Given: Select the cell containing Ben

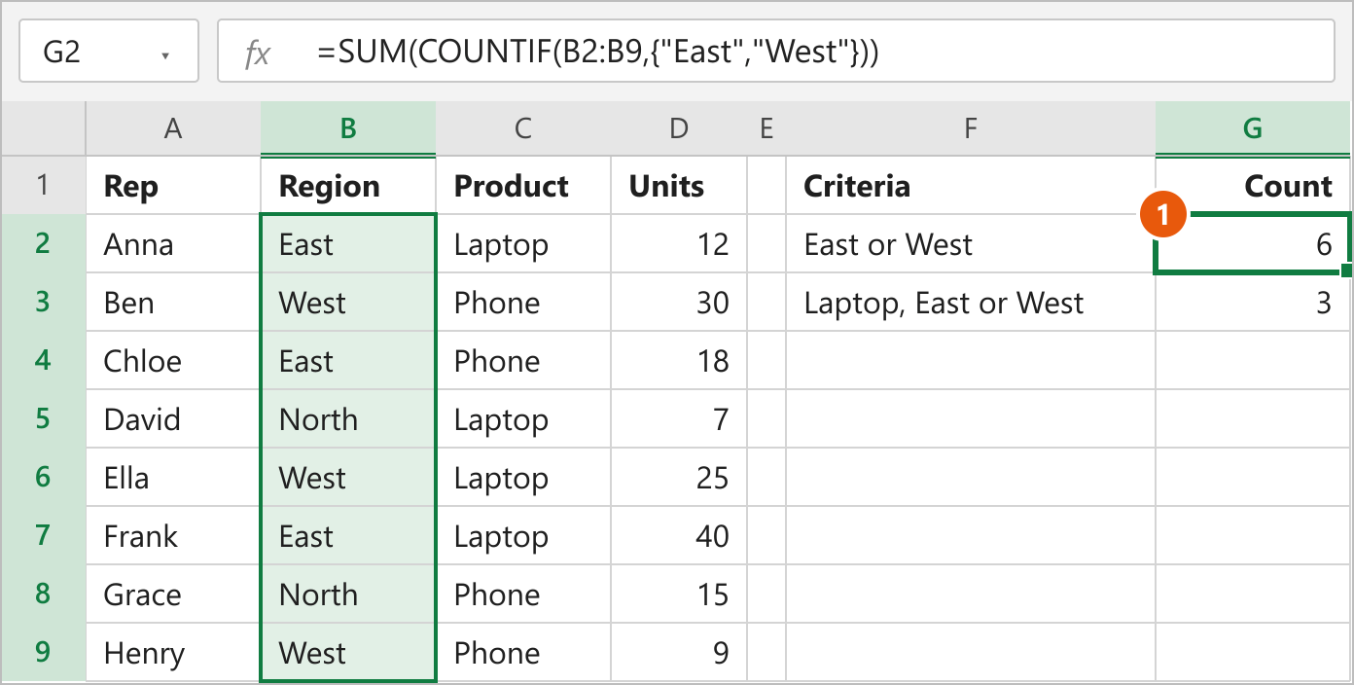Looking at the screenshot, I should [x=173, y=302].
